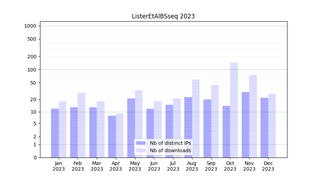Select the December distinct IPs bar
The width and height of the screenshot is (319, 177).
point(264,127)
